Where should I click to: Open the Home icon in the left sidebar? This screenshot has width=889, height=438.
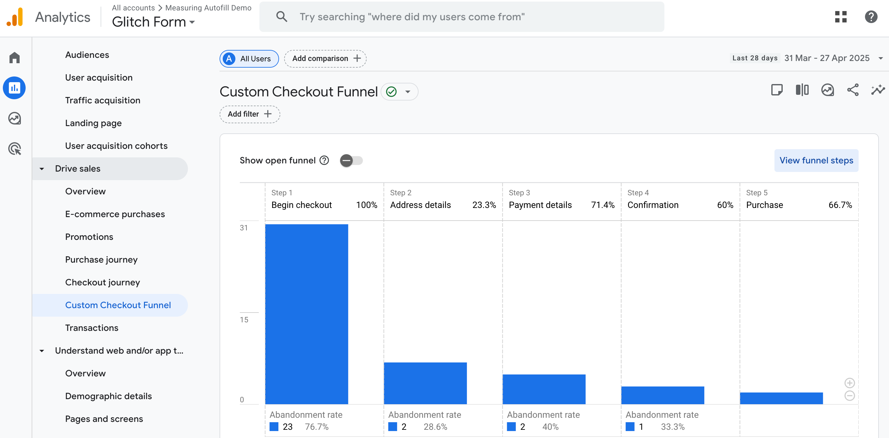click(14, 58)
